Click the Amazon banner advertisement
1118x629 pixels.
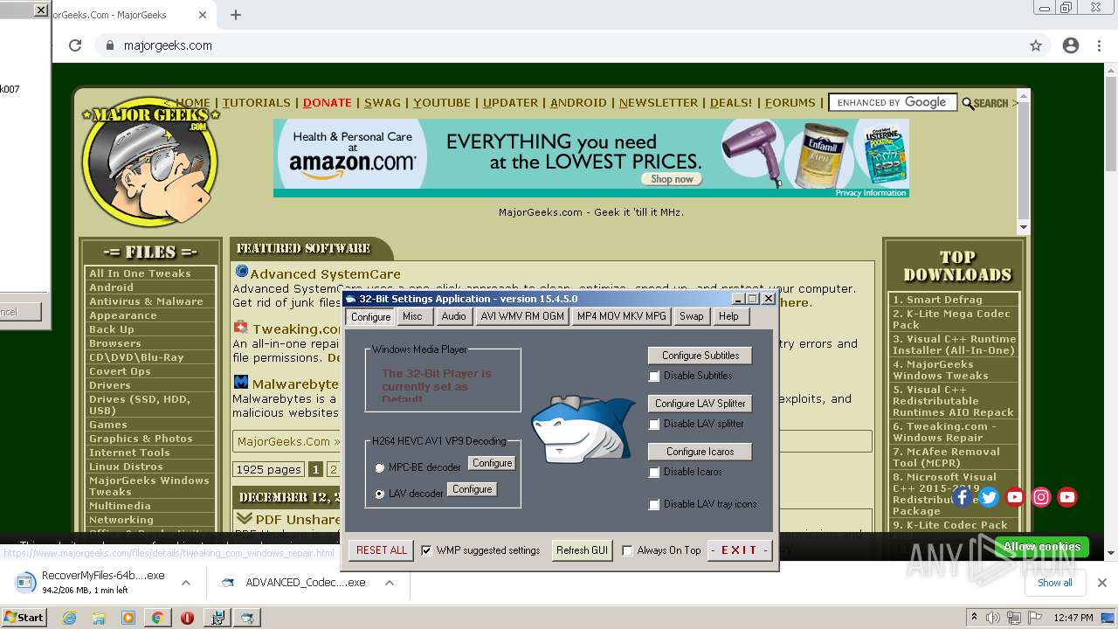591,158
